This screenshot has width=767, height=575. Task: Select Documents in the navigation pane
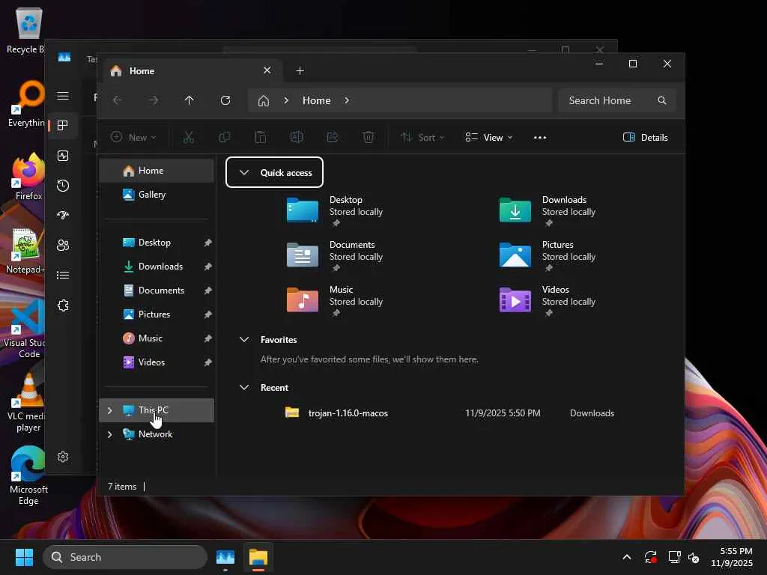tap(157, 290)
